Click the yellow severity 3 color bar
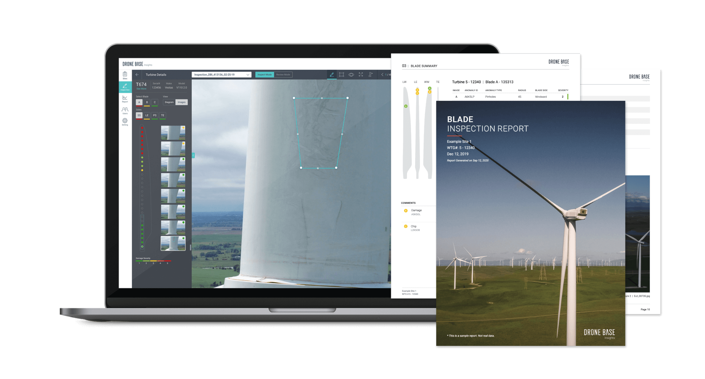The height and width of the screenshot is (379, 705). click(153, 261)
